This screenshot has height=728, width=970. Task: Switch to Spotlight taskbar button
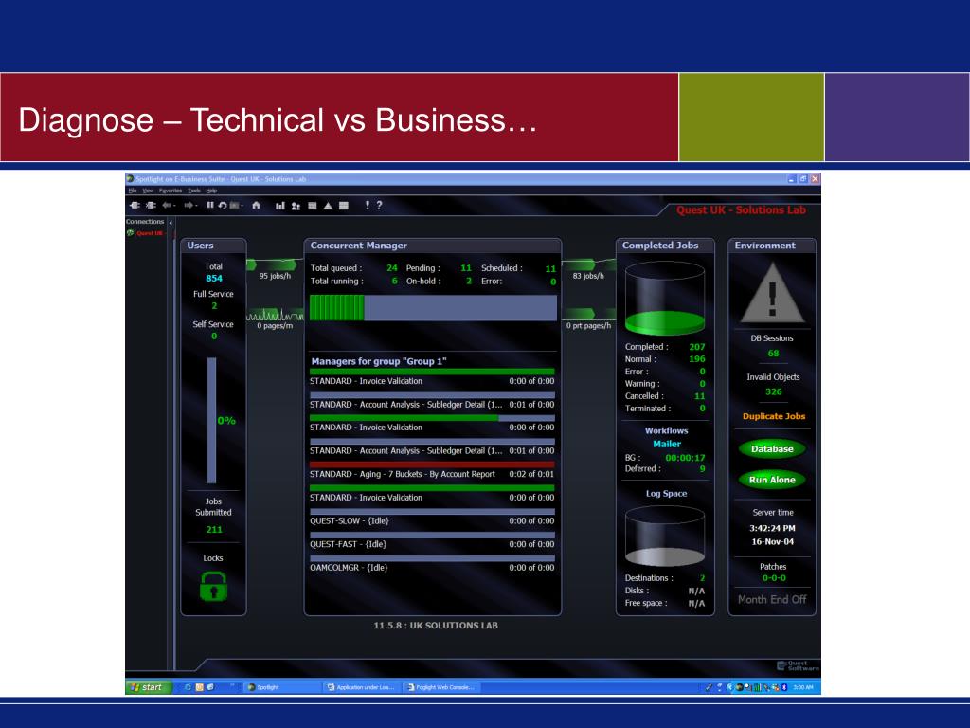(281, 687)
